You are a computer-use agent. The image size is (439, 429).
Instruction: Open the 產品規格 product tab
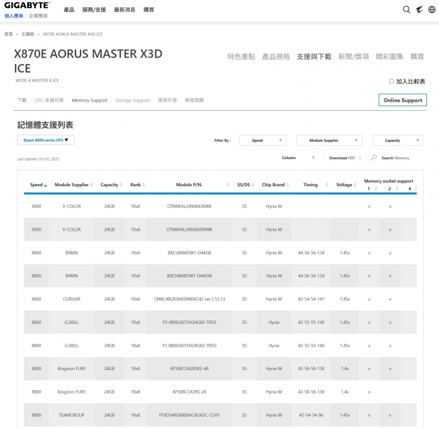click(276, 57)
